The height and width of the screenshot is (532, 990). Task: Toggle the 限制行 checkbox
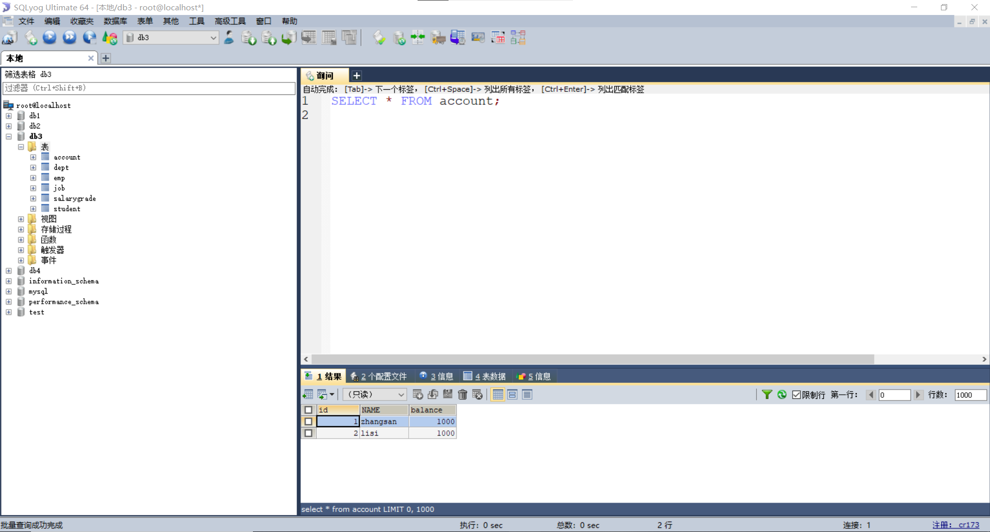click(796, 395)
